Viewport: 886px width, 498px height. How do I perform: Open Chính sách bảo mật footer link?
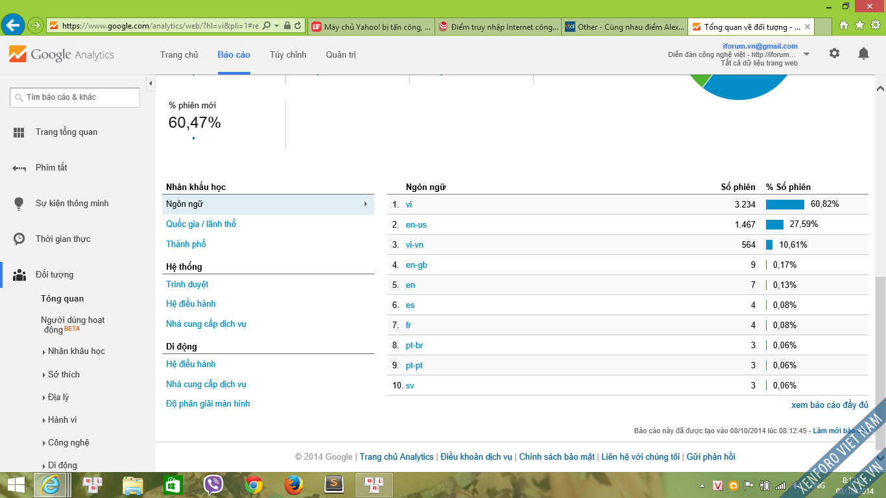click(x=557, y=457)
